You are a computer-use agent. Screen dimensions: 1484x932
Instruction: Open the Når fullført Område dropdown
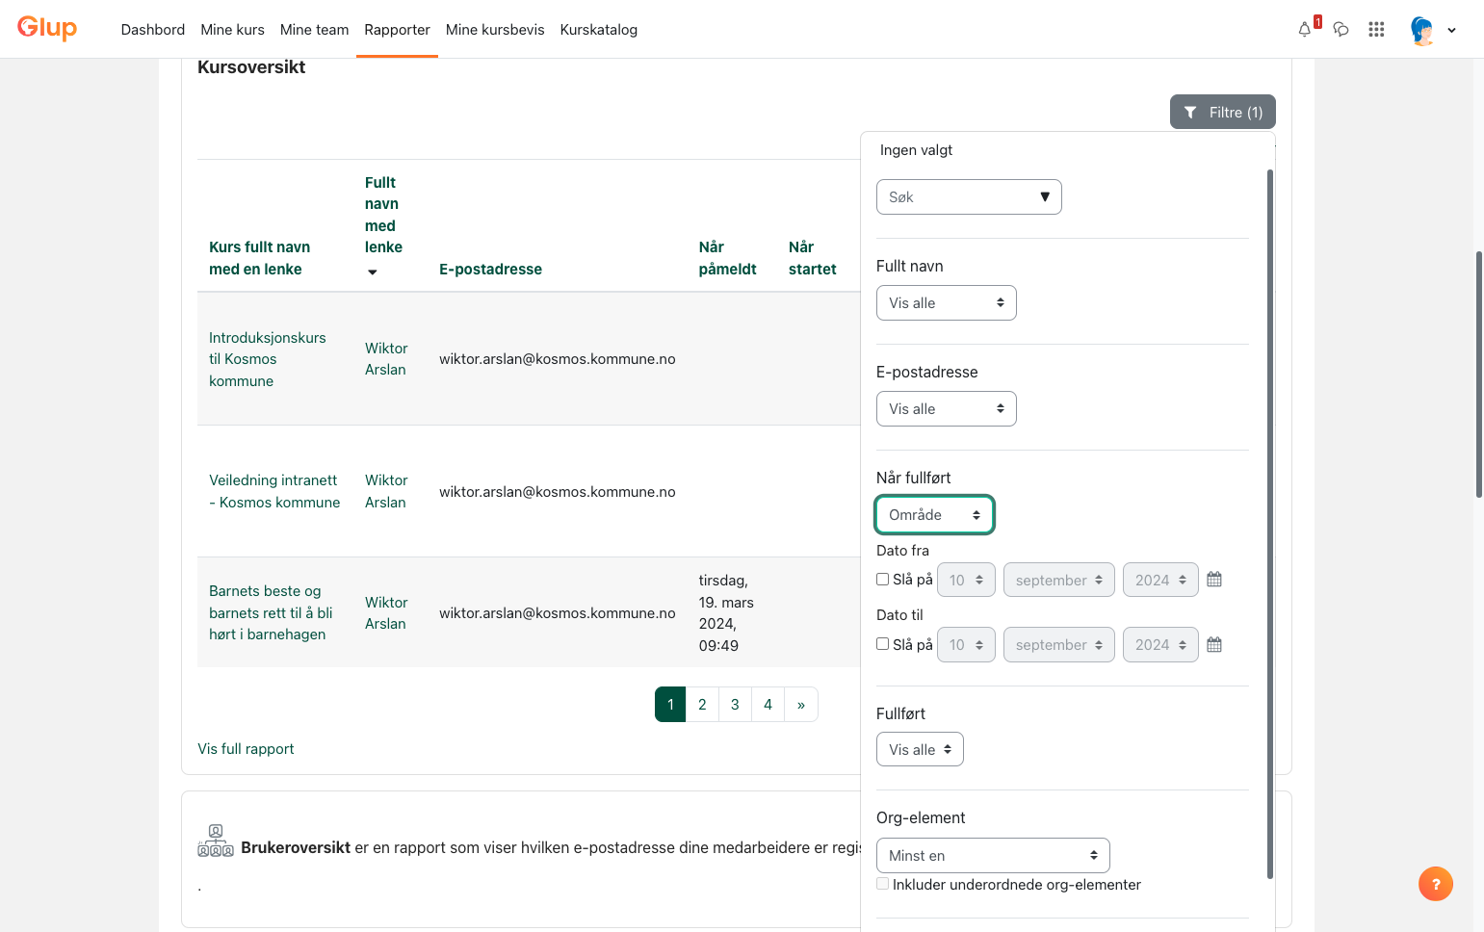point(934,515)
